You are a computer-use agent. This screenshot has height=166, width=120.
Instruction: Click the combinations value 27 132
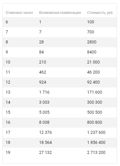45,152
